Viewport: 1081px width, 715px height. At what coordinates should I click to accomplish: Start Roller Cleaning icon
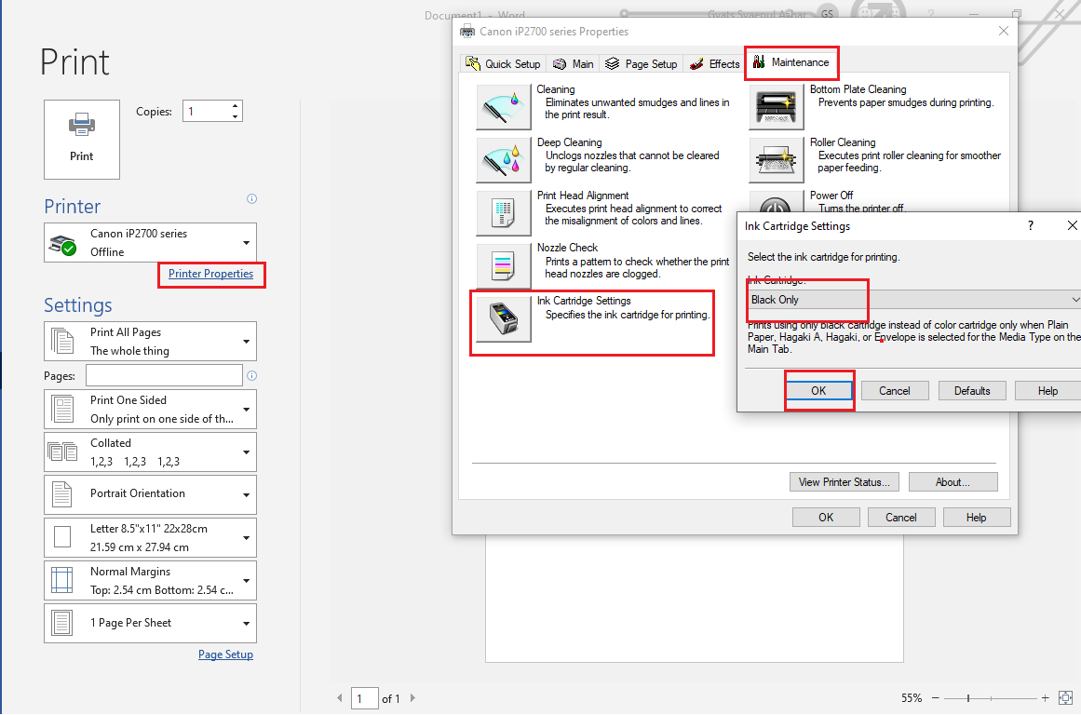(x=777, y=160)
